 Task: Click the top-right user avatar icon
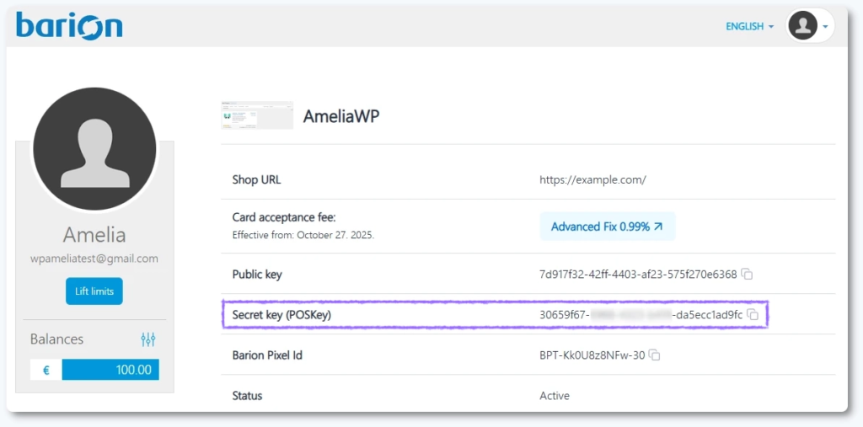[x=802, y=26]
